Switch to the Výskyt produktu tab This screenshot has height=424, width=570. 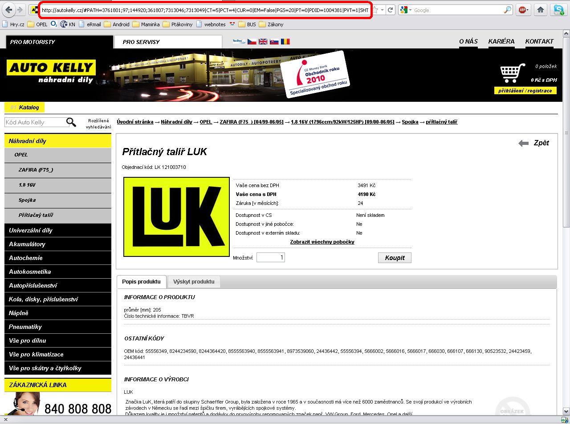194,282
